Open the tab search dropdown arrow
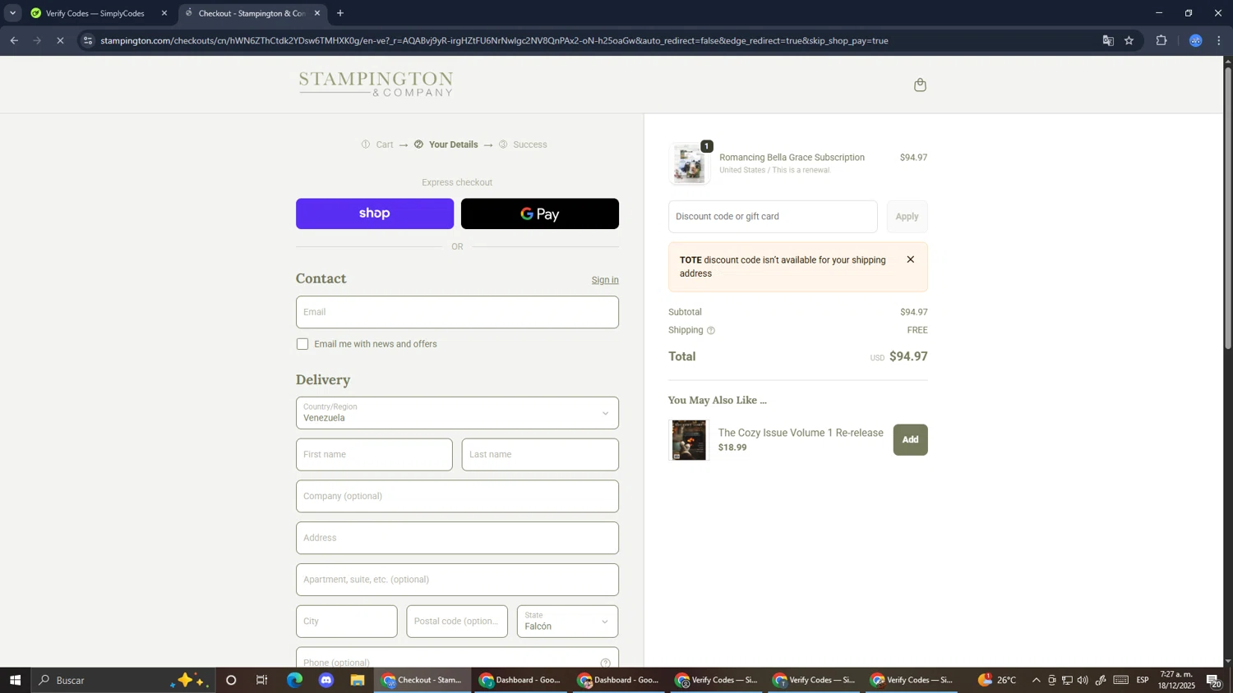Screen dimensions: 1233x693 12,13
